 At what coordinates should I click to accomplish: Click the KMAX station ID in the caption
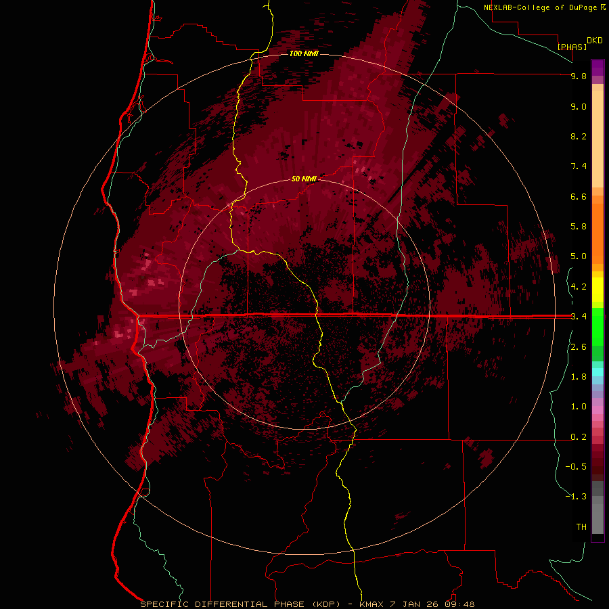click(371, 604)
